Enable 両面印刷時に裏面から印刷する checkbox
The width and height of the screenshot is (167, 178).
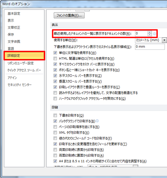point(55,155)
